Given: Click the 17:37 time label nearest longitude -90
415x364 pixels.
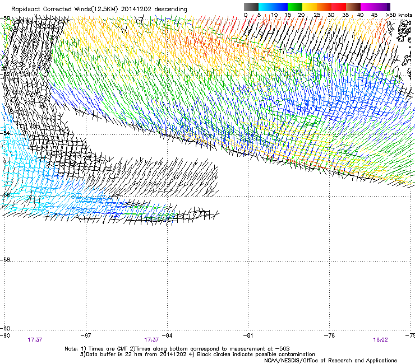Looking at the screenshot, I should 35,340.
